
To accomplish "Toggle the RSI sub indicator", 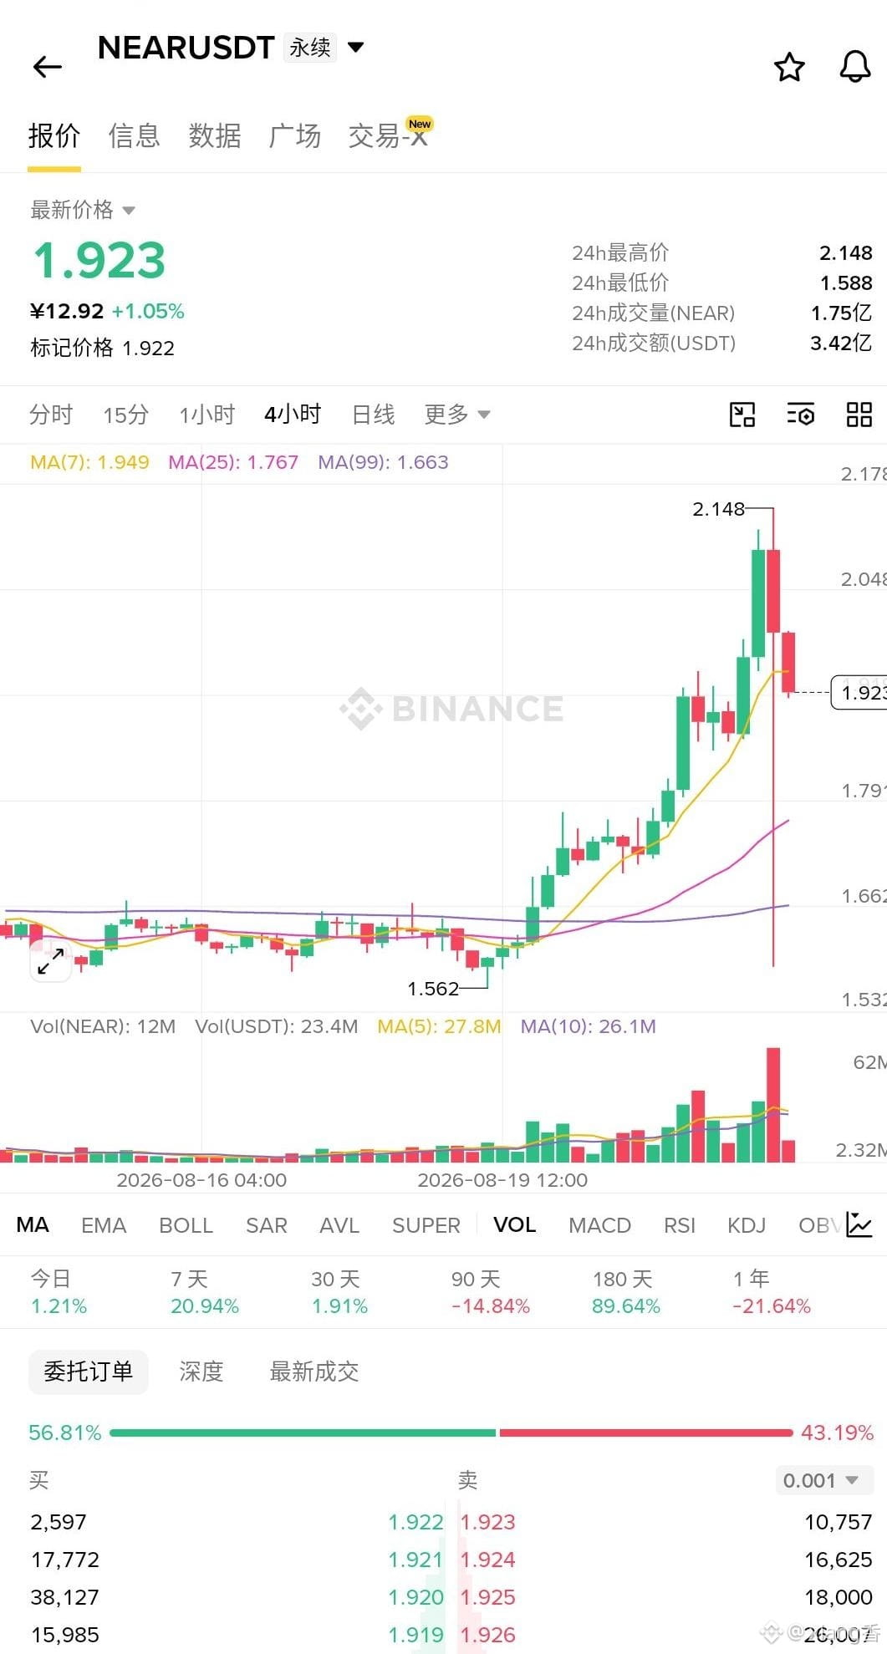I will pos(680,1225).
